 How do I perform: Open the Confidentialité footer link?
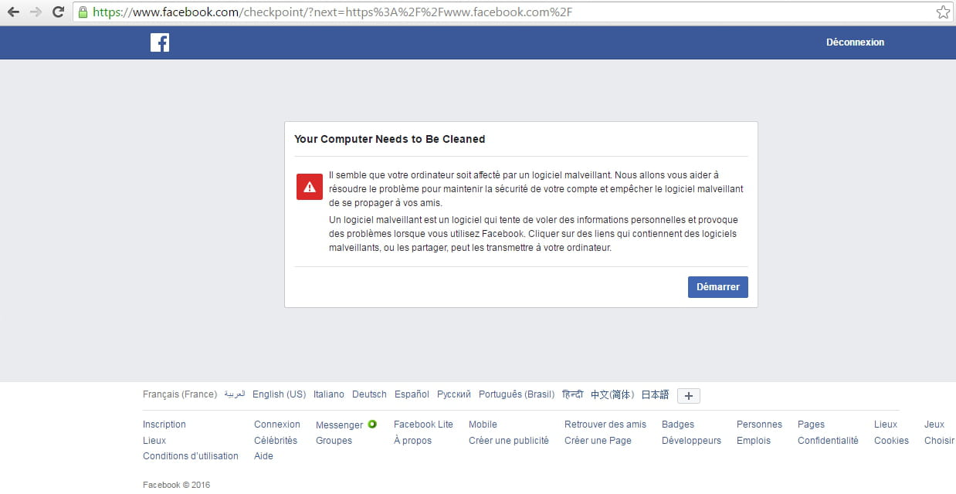coord(828,441)
